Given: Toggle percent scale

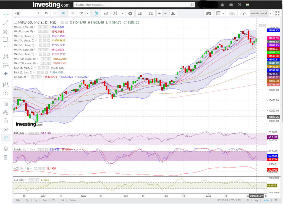Looking at the screenshot, I should tap(248, 200).
